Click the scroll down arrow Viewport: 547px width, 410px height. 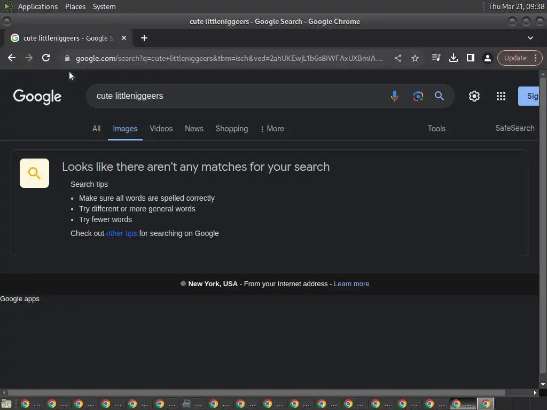543,384
